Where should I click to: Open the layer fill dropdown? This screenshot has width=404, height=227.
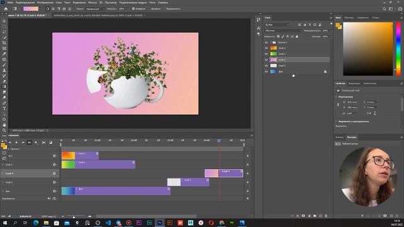(331, 37)
